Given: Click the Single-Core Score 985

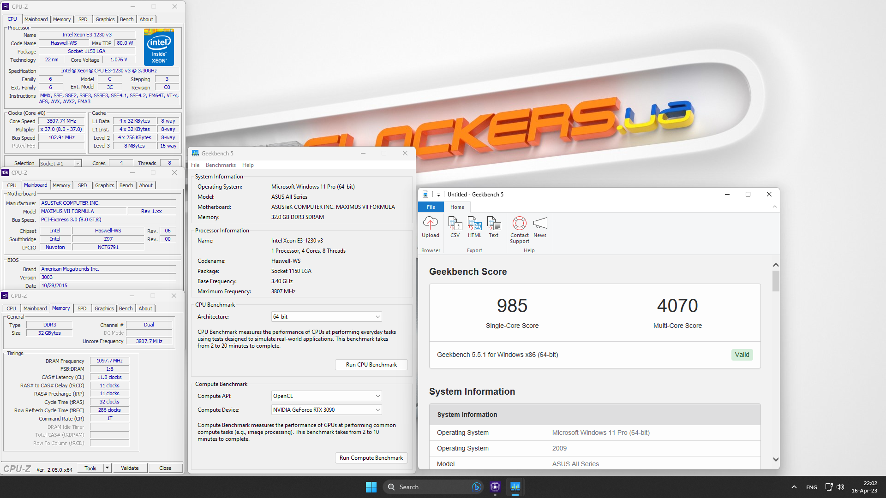Looking at the screenshot, I should tap(512, 306).
